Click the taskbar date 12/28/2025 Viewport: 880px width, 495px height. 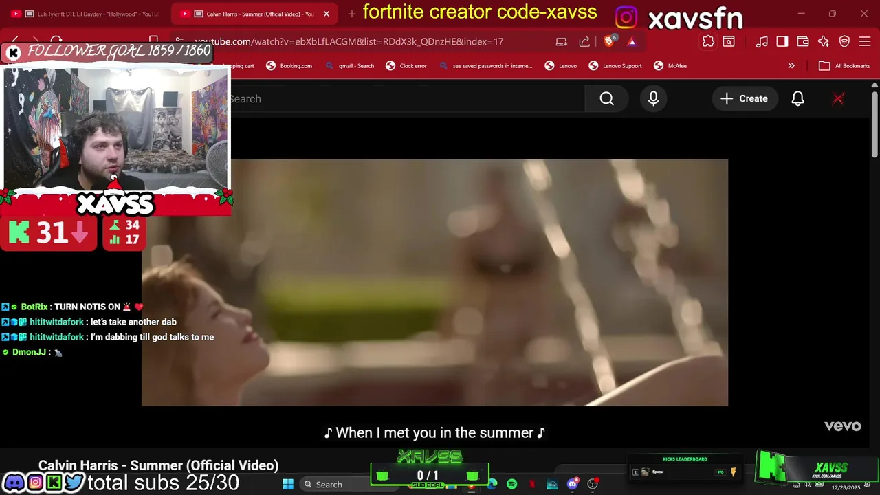846,487
